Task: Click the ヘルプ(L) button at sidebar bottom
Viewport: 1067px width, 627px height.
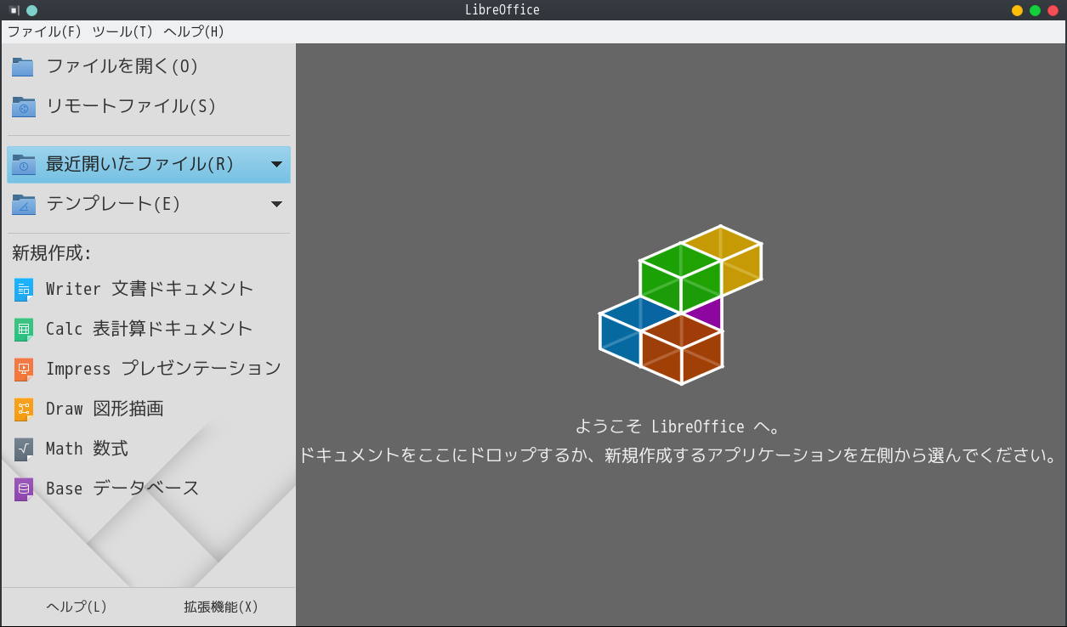Action: point(77,607)
